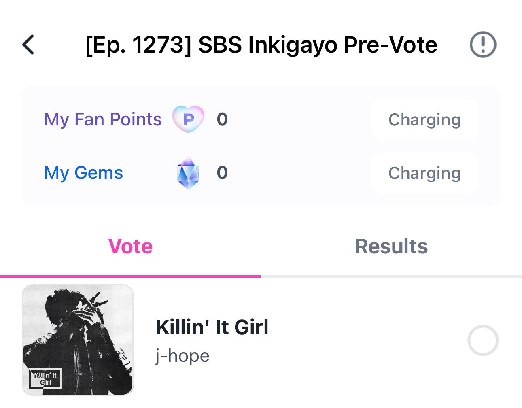
Task: Stay on the Vote tab
Action: tap(130, 246)
